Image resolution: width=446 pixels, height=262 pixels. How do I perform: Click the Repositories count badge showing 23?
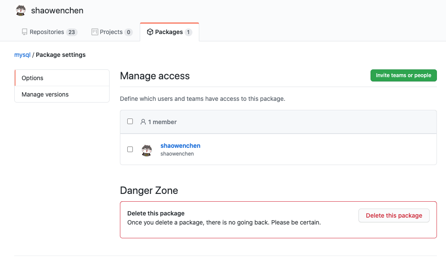pyautogui.click(x=72, y=32)
